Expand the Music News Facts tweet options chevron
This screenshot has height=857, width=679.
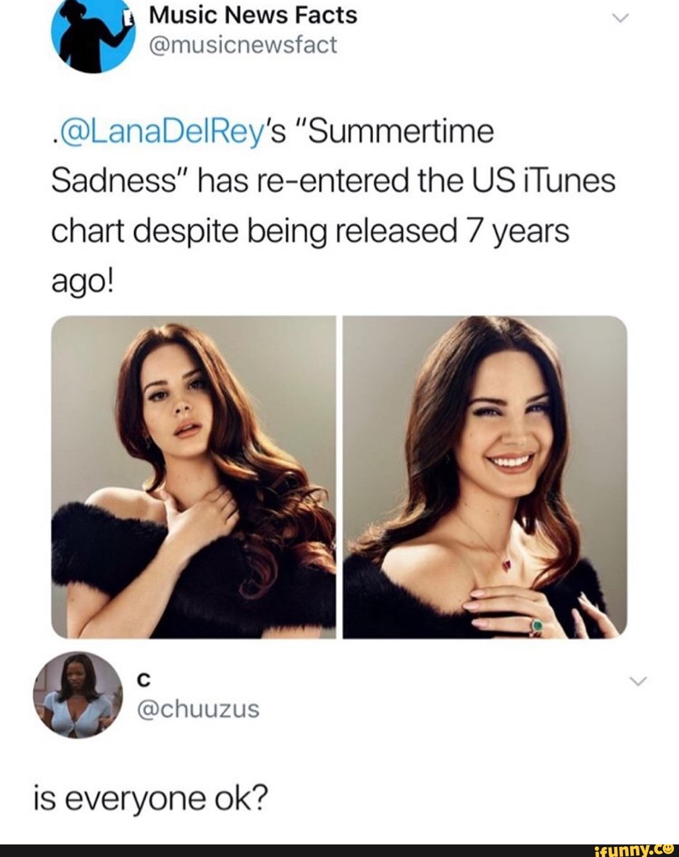[619, 19]
